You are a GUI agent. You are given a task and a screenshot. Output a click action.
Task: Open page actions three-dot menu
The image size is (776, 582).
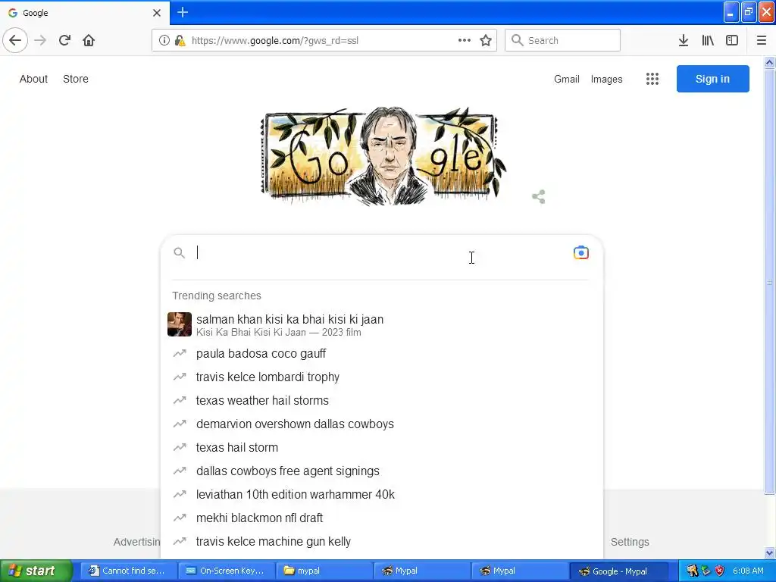(x=465, y=40)
